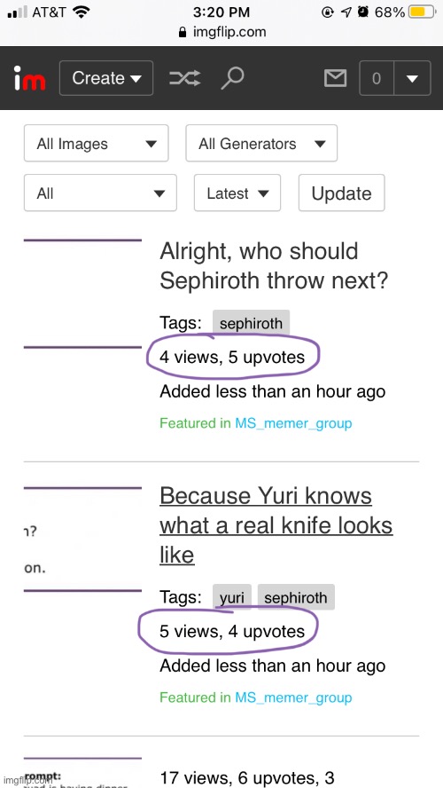Select the sephiroth tag on first post

[252, 323]
